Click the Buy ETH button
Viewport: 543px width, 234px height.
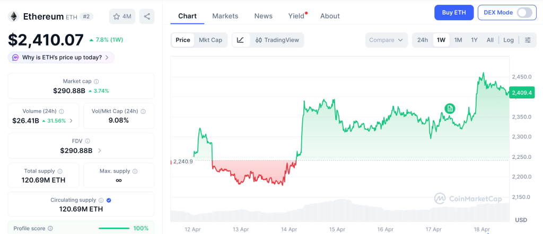coord(453,13)
